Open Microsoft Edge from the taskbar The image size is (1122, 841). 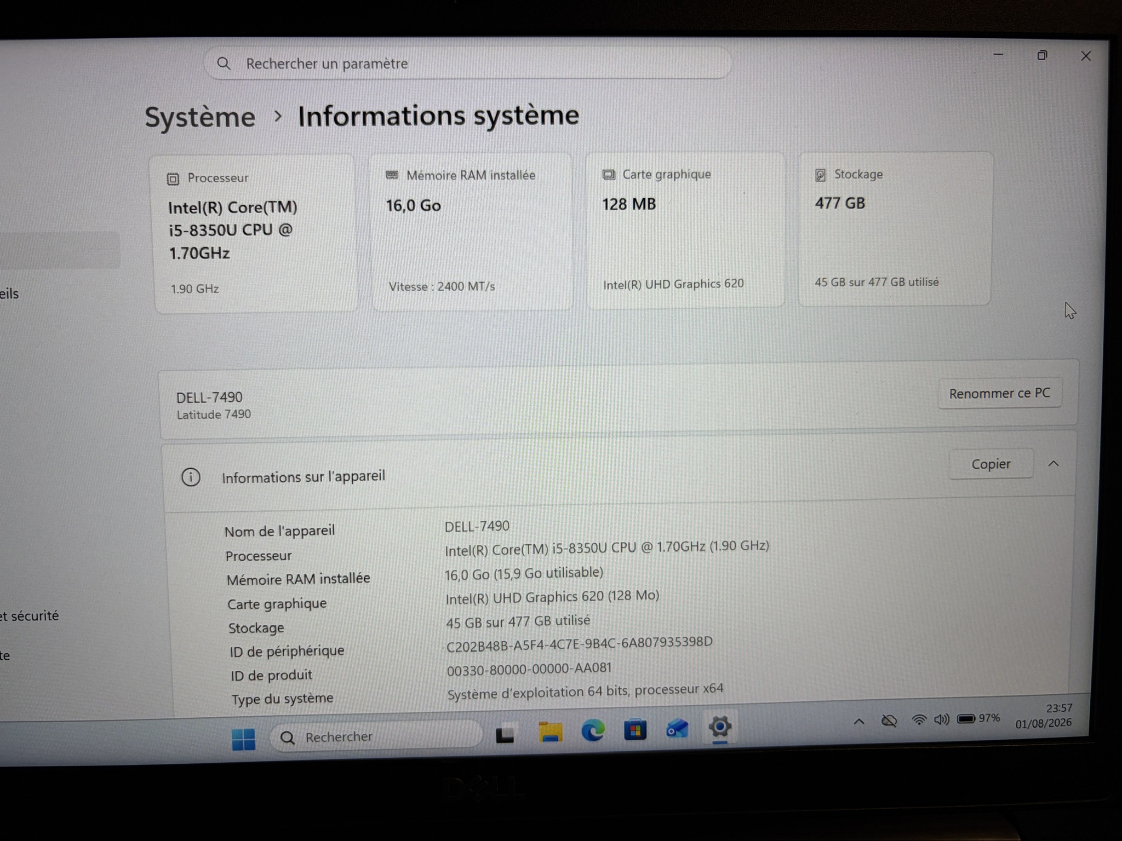pyautogui.click(x=593, y=730)
